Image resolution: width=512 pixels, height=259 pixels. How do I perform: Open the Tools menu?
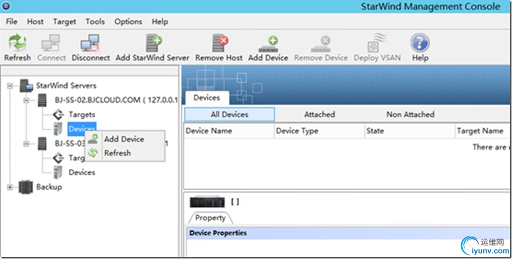point(95,22)
